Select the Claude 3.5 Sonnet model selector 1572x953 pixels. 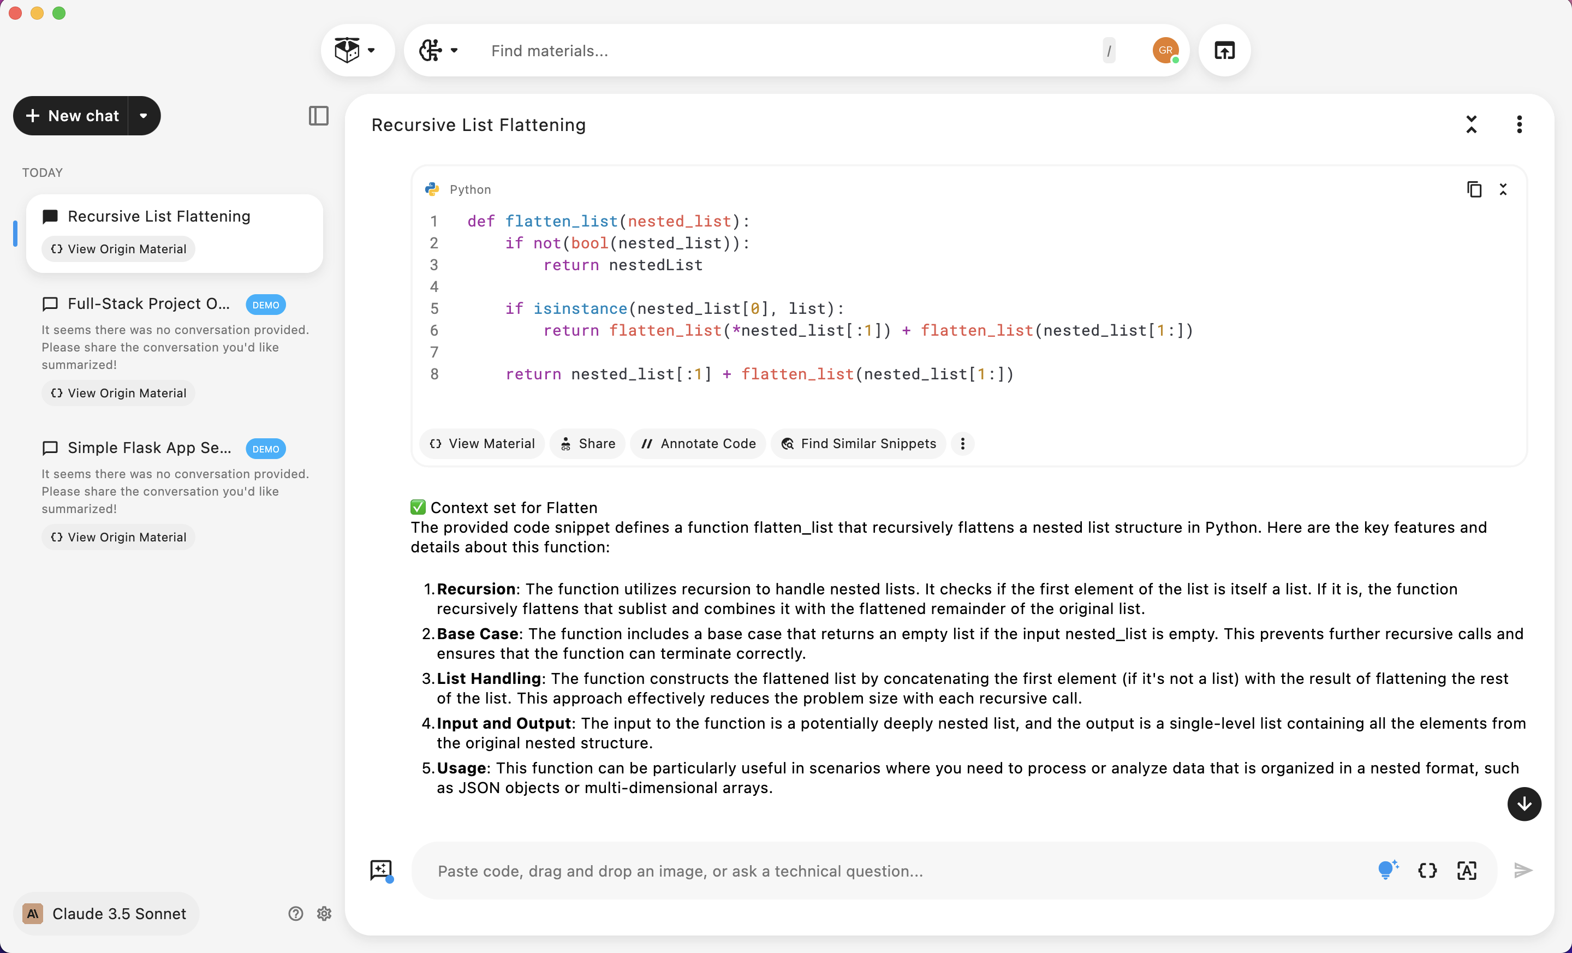click(x=106, y=914)
